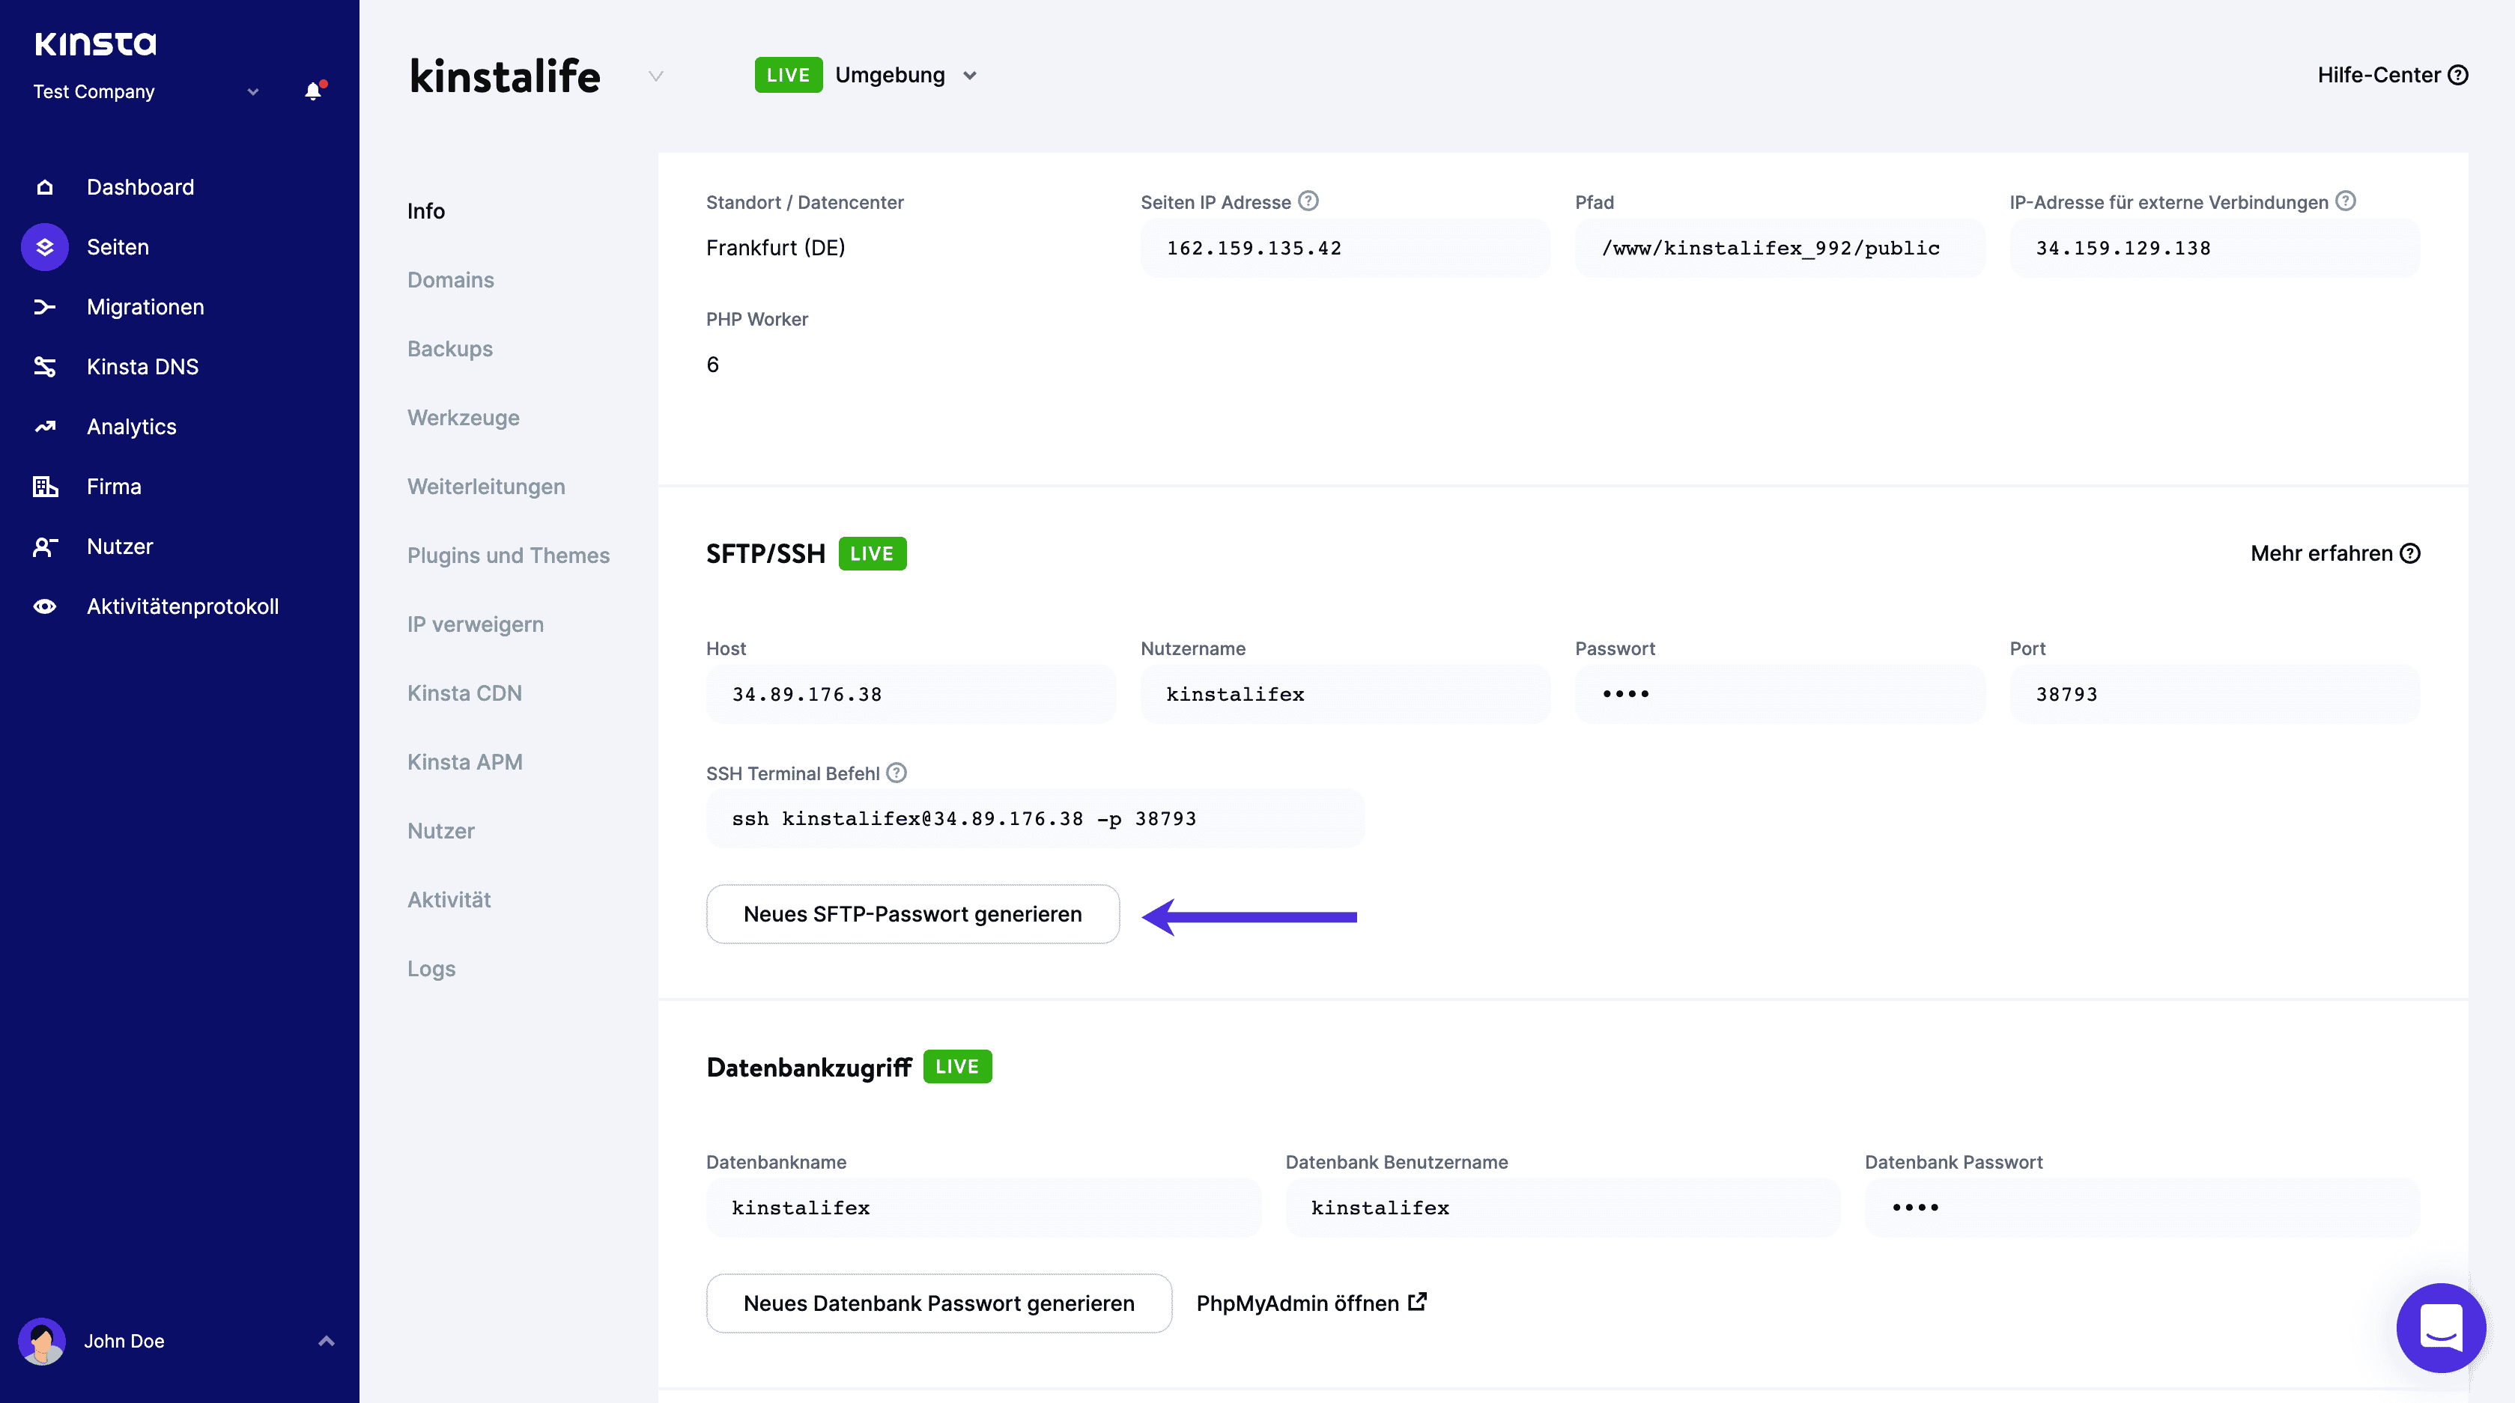2515x1403 pixels.
Task: Click Neues SFTP-Passwort generieren button
Action: (x=912, y=914)
